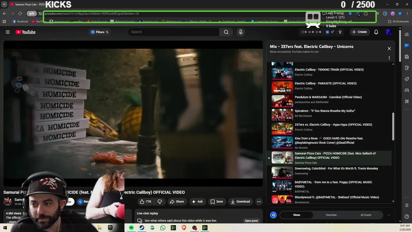Go back in browser
412x232 pixels.
5,14
